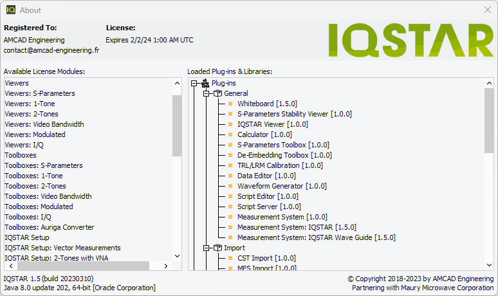Select 'Viewers: I/Q' license module
The height and width of the screenshot is (296, 498).
[24, 145]
